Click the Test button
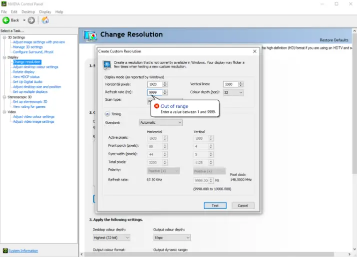The image size is (357, 257). click(215, 206)
